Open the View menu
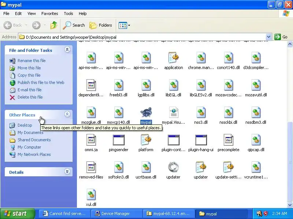Viewport: 293px width, 219px height. coord(31,14)
